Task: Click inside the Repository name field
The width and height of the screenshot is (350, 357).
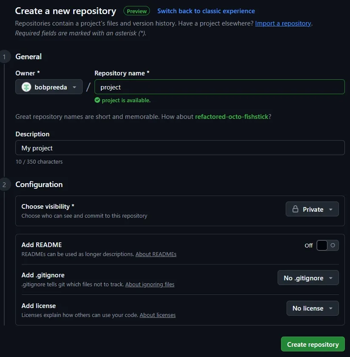Action: 219,87
